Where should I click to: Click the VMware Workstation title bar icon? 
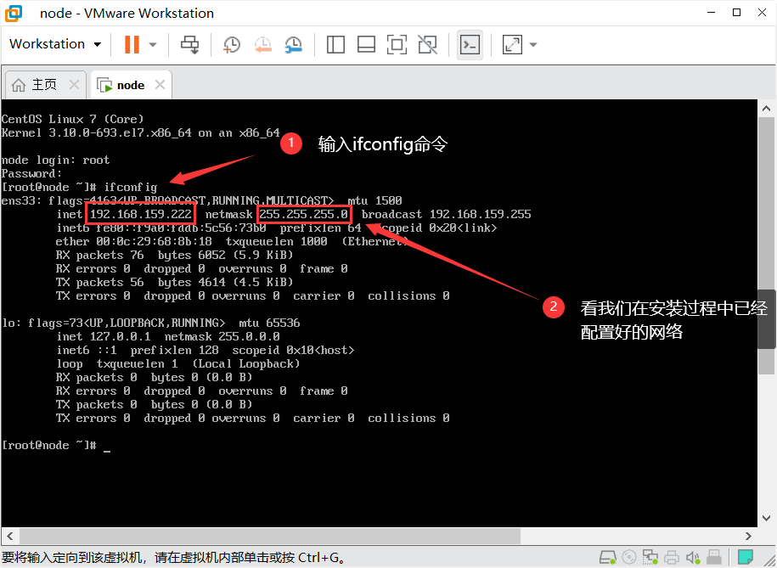point(14,14)
